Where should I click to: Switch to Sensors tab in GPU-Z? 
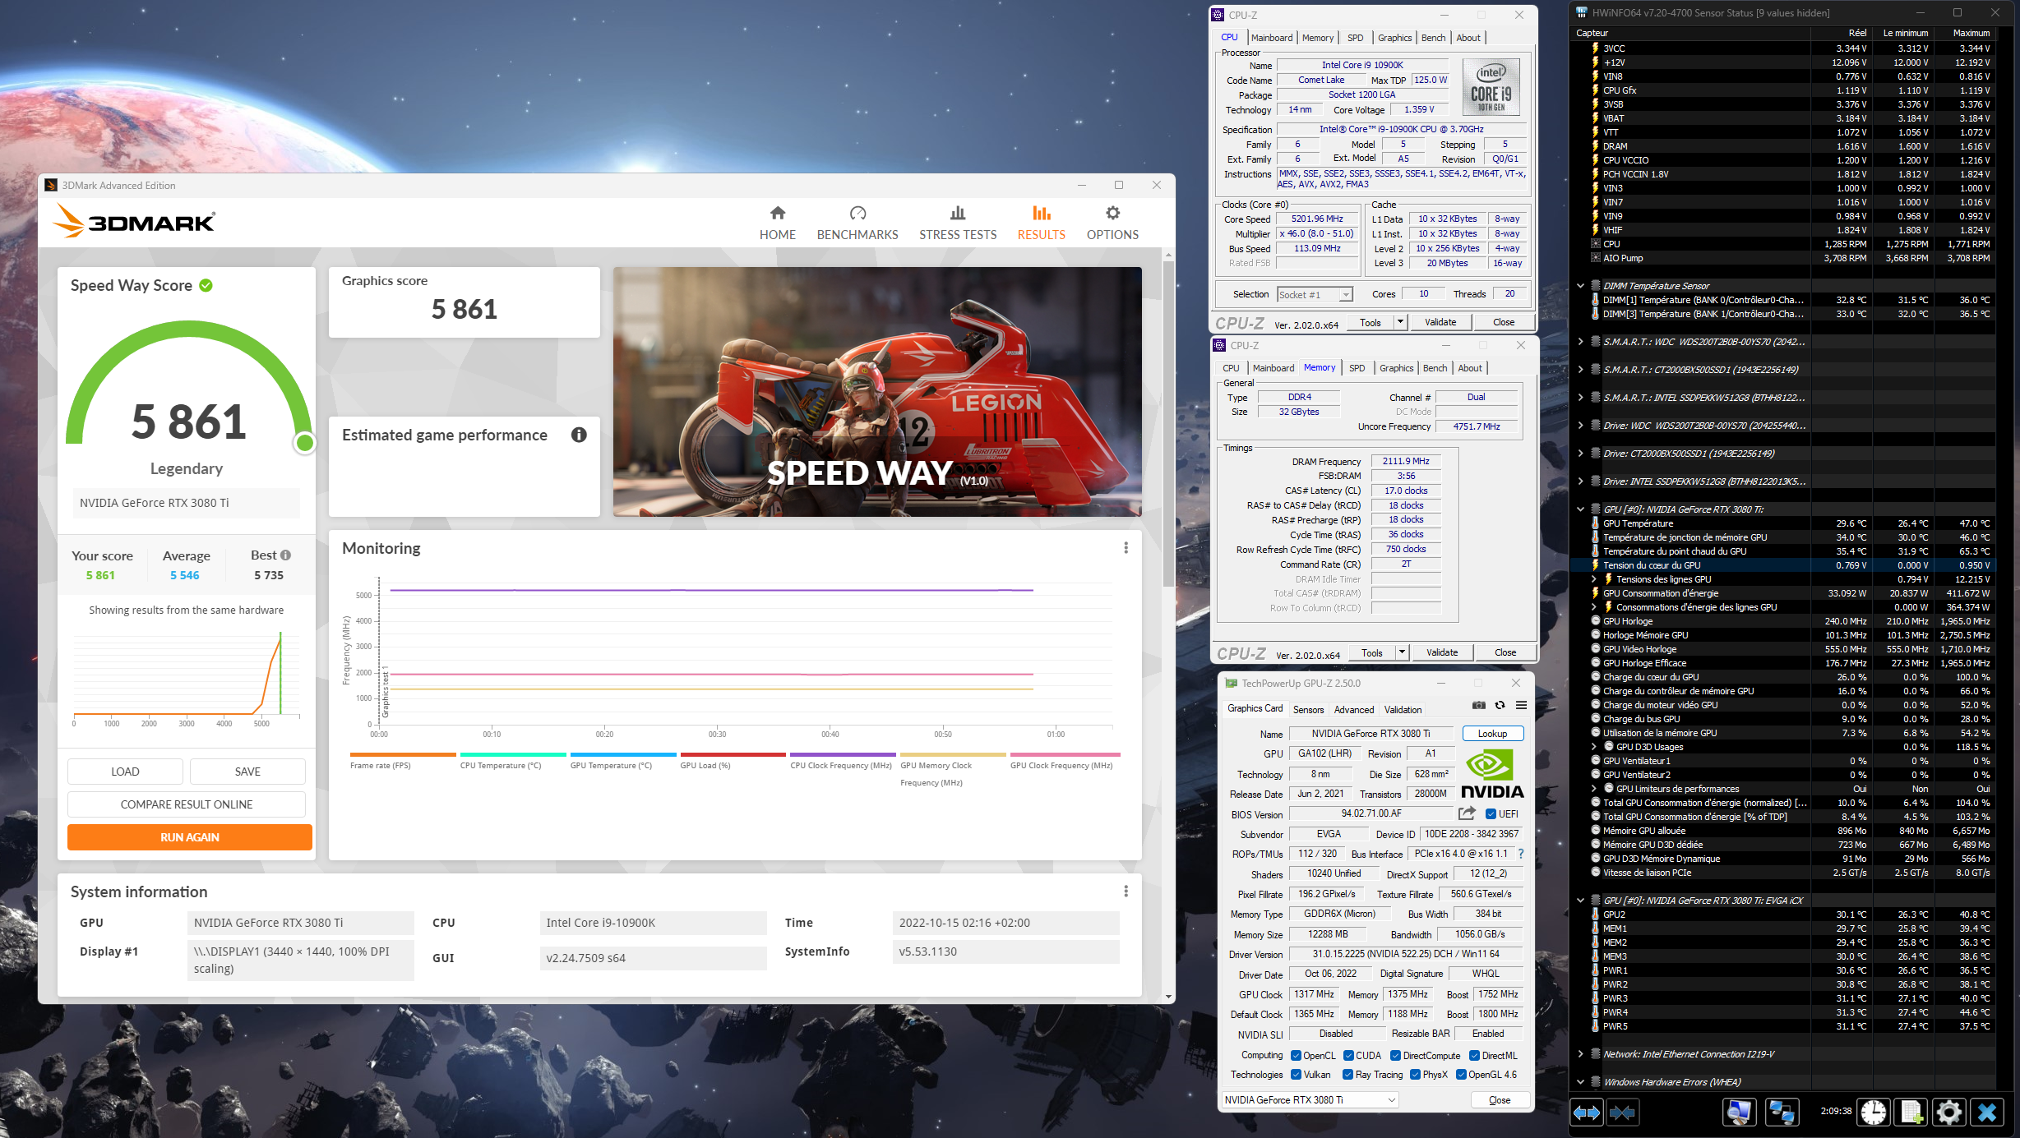(x=1308, y=710)
